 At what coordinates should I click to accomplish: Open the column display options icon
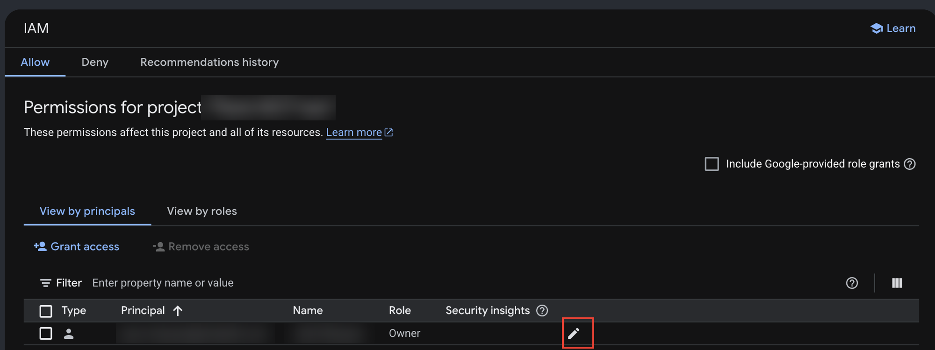[897, 283]
